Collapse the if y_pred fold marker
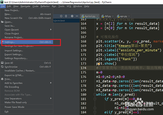The width and height of the screenshot is (163, 115). tap(95, 99)
